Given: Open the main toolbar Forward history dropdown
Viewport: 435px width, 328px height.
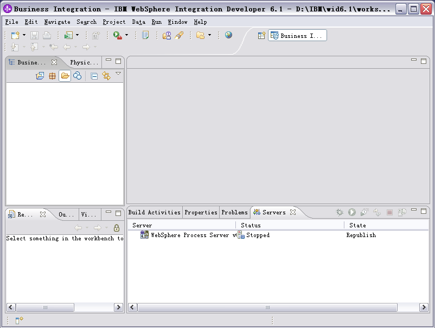Looking at the screenshot, I should coord(95,47).
